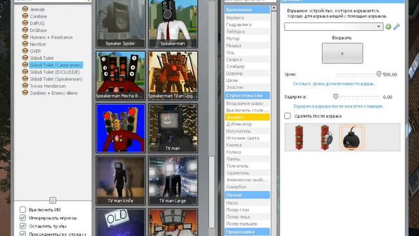
Task: Collapse the Прорисовка tool category
Action: pyautogui.click(x=247, y=232)
